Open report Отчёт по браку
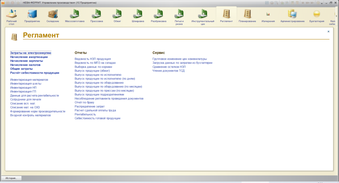The height and width of the screenshot is (183, 339). pyautogui.click(x=84, y=102)
